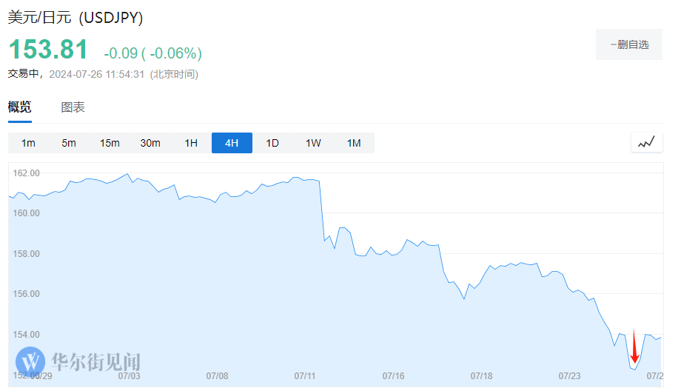Switch to the 图表 chart tab
Viewport: 681px width, 391px height.
73,107
